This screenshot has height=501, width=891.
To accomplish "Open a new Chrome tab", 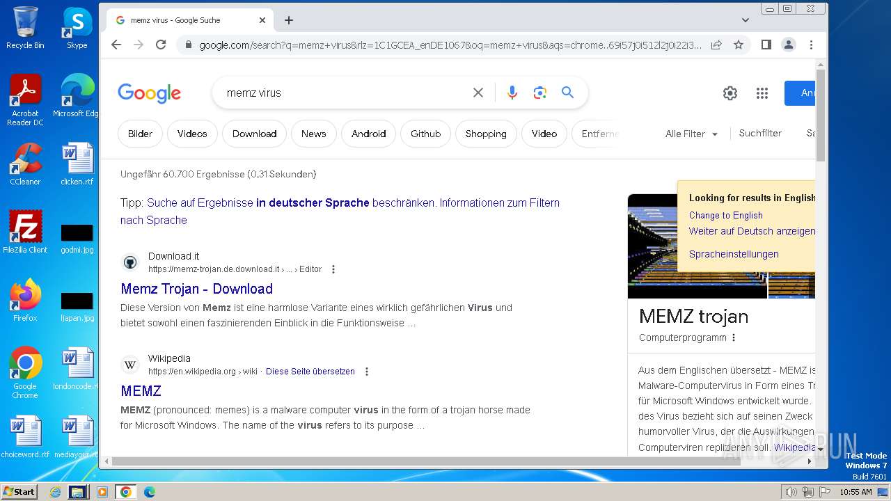I will [289, 20].
